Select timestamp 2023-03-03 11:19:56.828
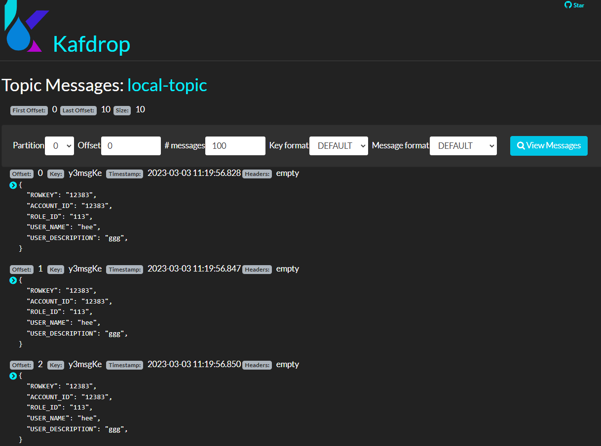Screen dimensions: 601x446 tap(194, 173)
